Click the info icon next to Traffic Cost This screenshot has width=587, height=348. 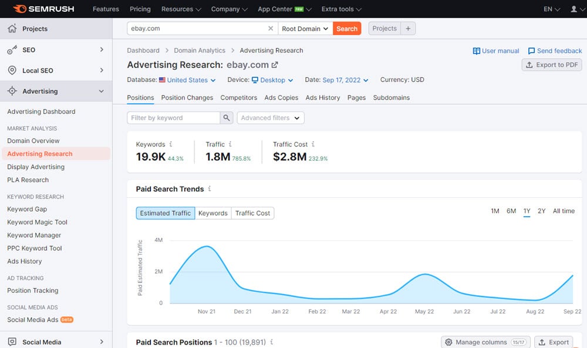(x=313, y=144)
